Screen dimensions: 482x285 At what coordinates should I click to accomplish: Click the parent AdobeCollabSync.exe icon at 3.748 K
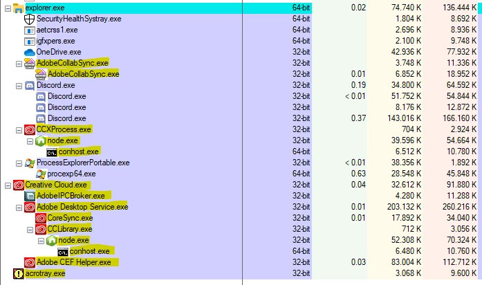click(x=30, y=64)
